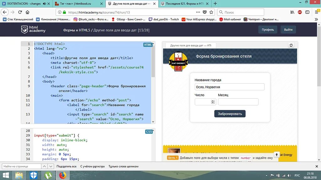This screenshot has height=180, width=321.
Task: Go back with the browser back arrow
Action: click(x=5, y=12)
